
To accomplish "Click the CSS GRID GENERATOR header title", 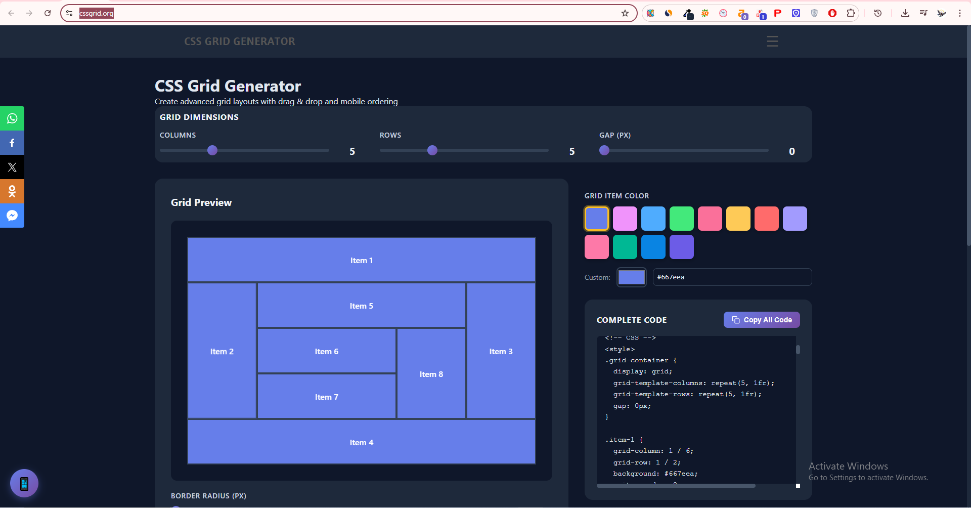I will 240,41.
